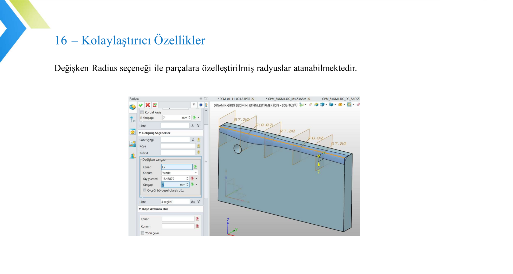Enable the Kordal kavis checkbox

coord(142,112)
